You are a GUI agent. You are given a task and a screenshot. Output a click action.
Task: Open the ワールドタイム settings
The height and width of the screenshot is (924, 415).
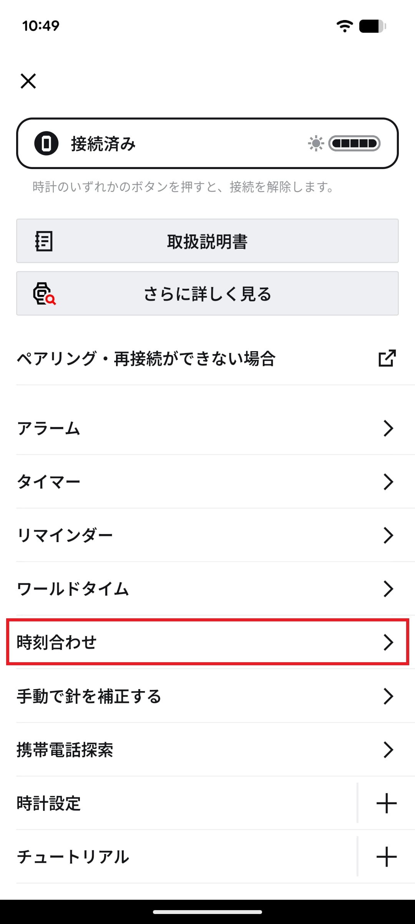[x=207, y=589]
